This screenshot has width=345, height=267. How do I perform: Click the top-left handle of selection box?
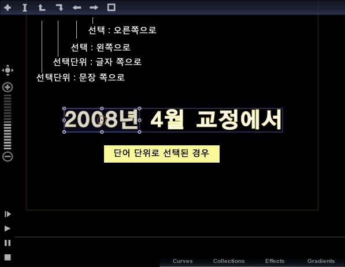click(x=64, y=108)
